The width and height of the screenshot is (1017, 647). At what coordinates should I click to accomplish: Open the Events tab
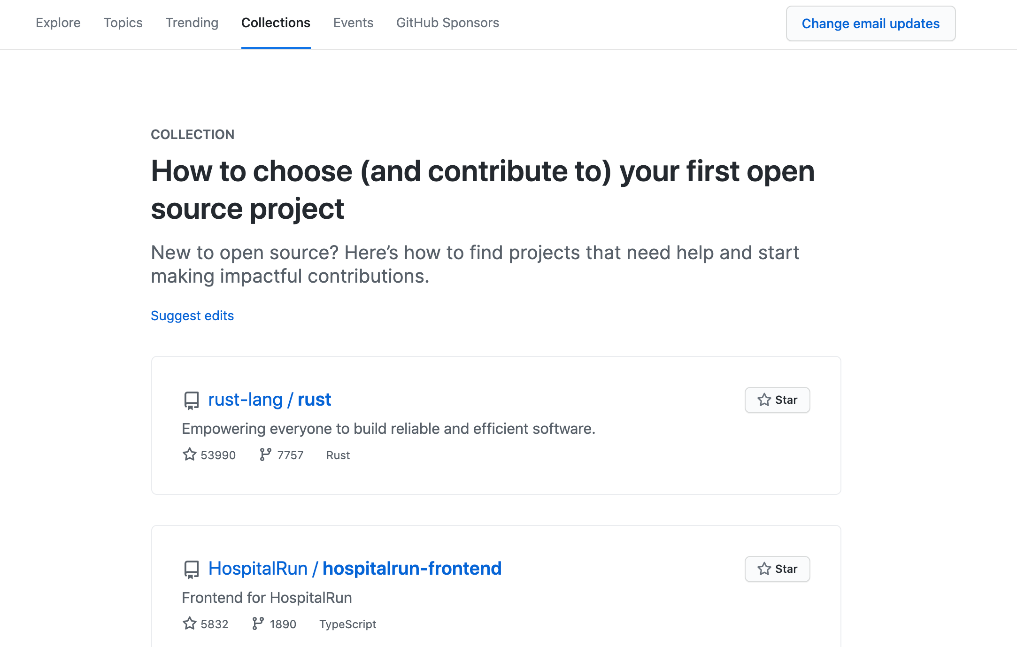pos(353,23)
